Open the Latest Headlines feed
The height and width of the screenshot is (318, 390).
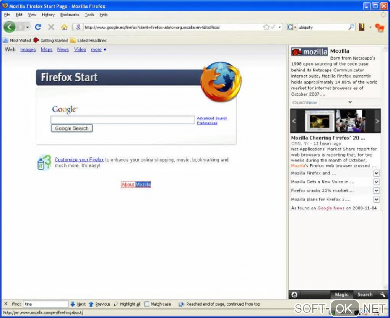[x=89, y=40]
